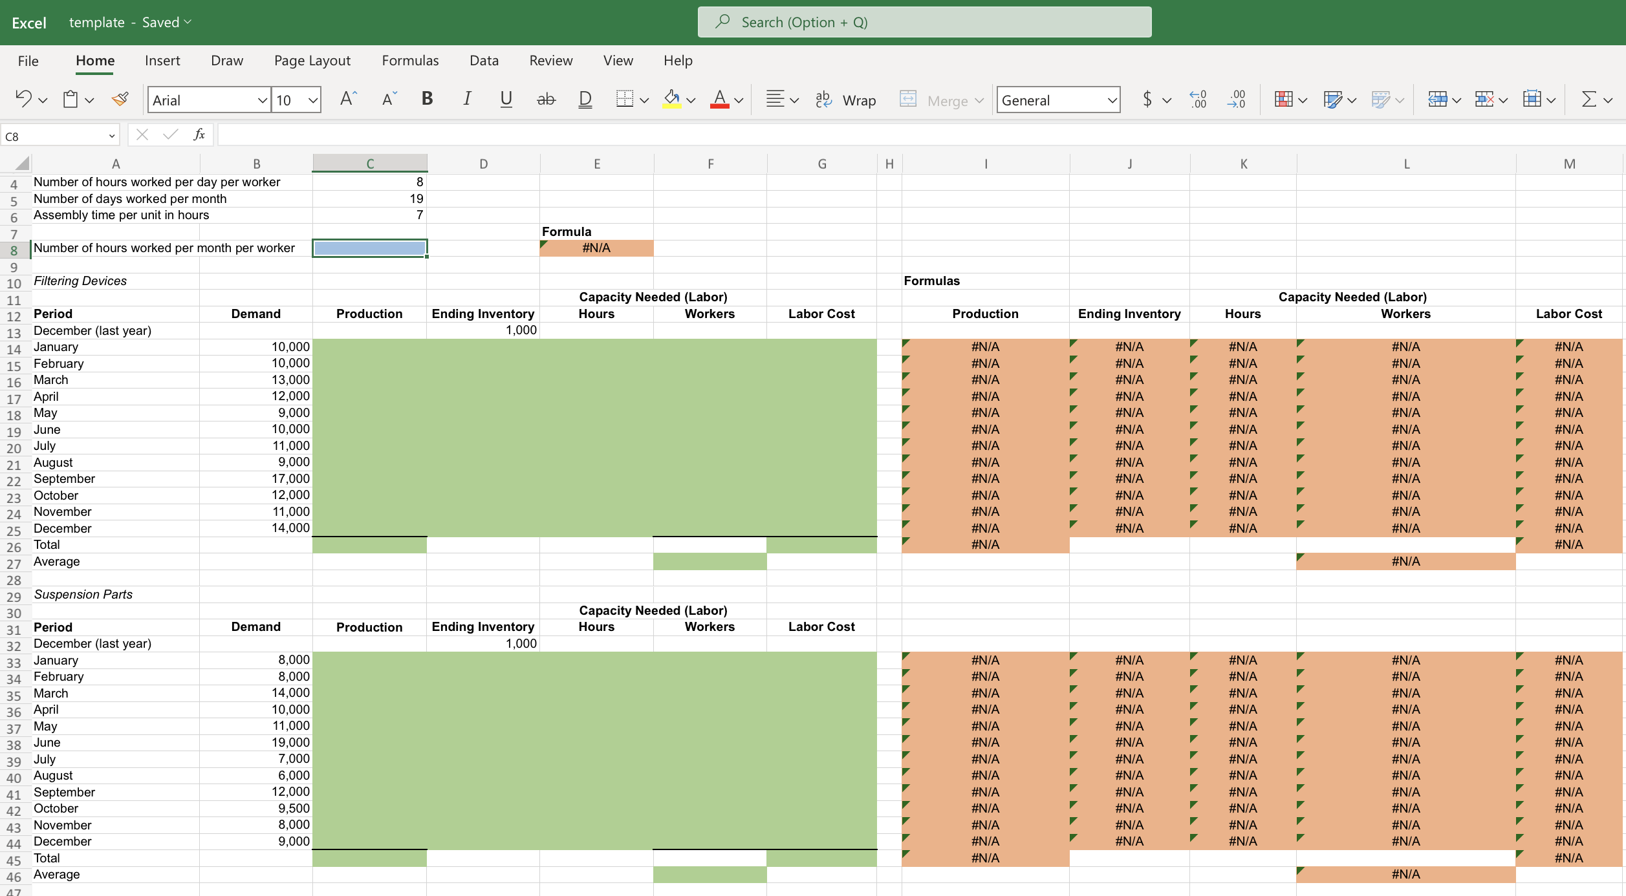Toggle Strikethrough formatting
This screenshot has width=1626, height=896.
[546, 99]
